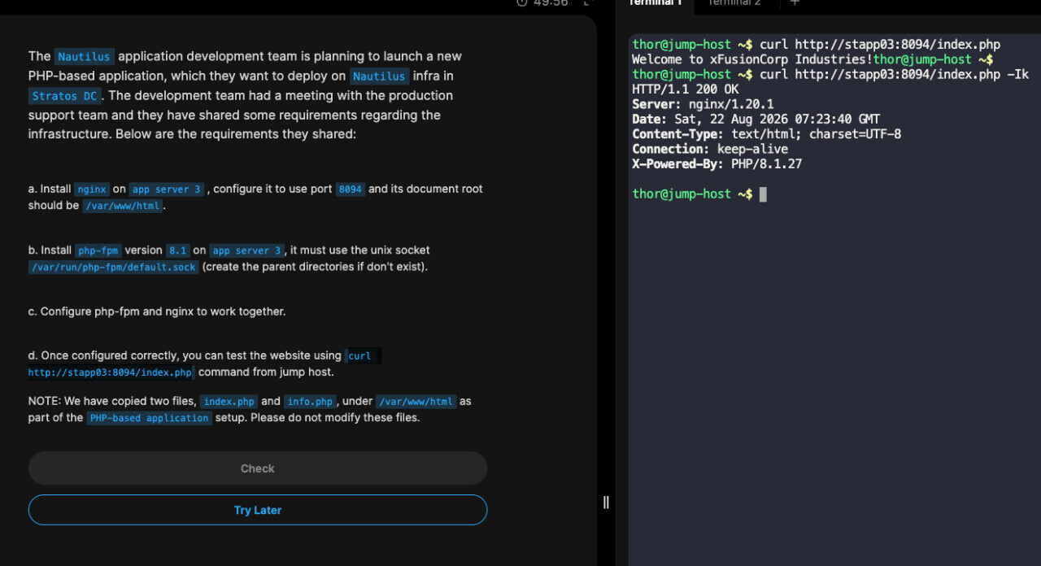The height and width of the screenshot is (566, 1041).
Task: Click the 'c. Configure php-fpm and nginx' requirement text
Action: pos(157,311)
